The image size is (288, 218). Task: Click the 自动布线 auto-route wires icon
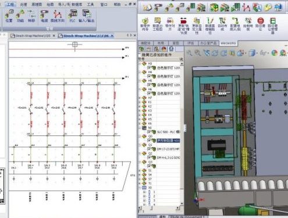tap(222, 24)
